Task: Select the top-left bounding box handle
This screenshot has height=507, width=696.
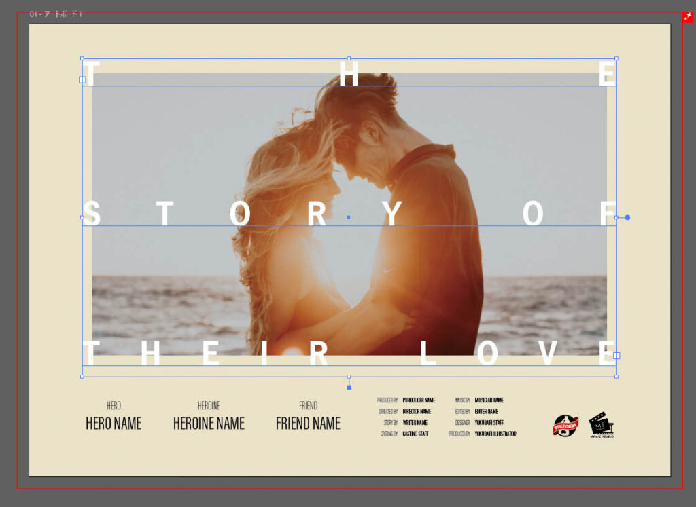Action: [82, 59]
